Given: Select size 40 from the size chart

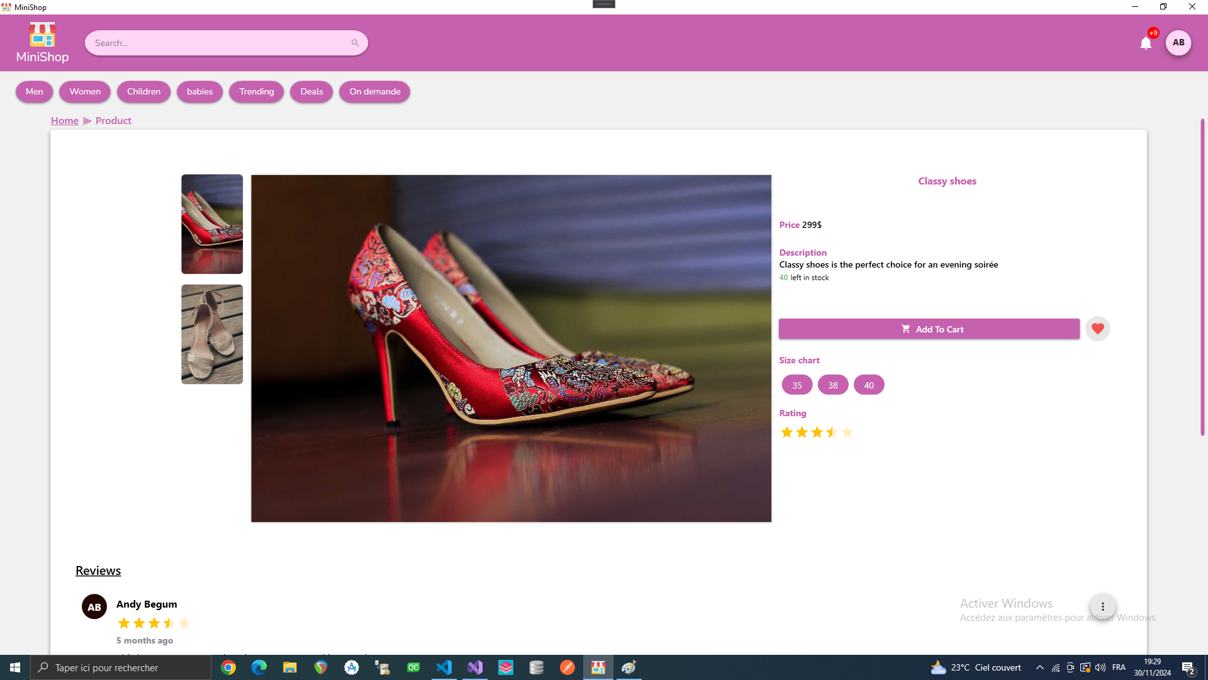Looking at the screenshot, I should [x=868, y=384].
